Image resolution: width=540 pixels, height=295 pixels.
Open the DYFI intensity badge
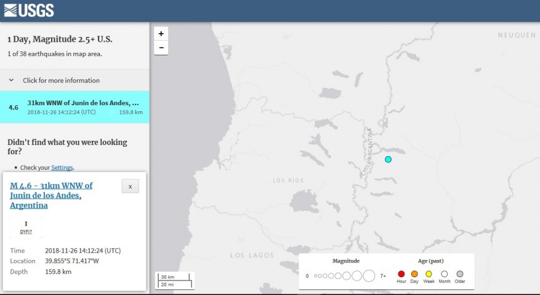point(26,227)
